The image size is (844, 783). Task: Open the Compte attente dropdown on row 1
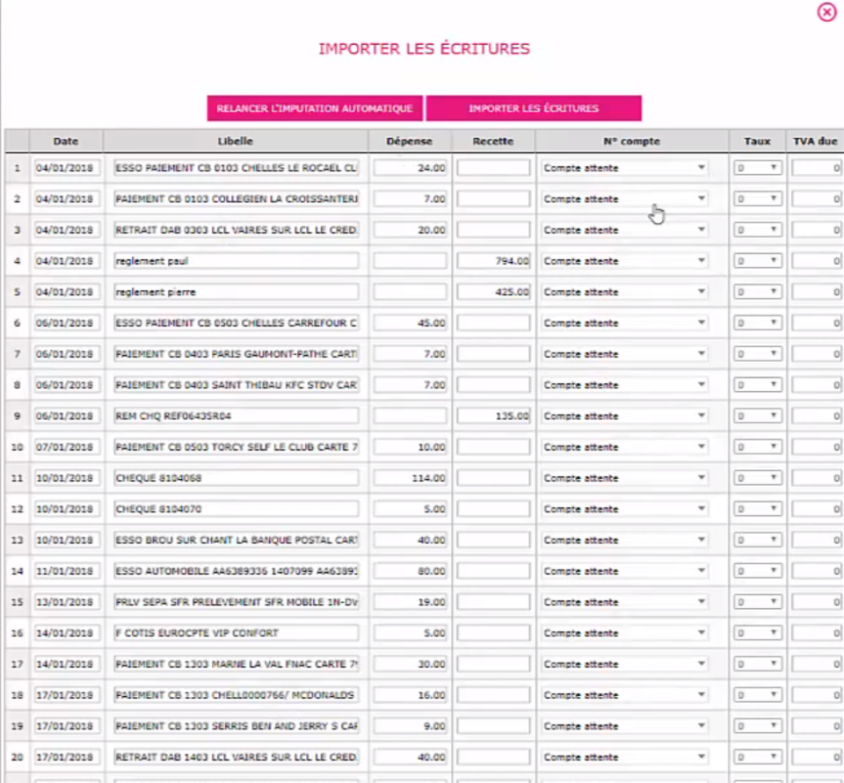point(624,167)
